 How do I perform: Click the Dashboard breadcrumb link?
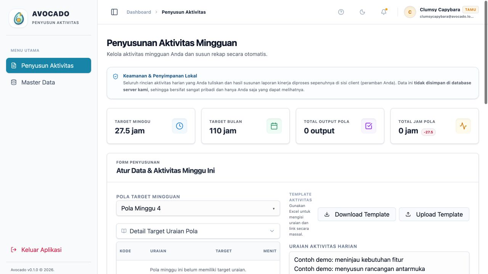tap(139, 12)
